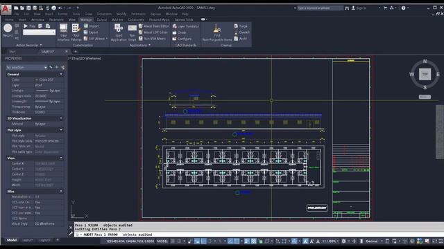
Task: Toggle MODEL space button in status bar
Action: coord(162,241)
